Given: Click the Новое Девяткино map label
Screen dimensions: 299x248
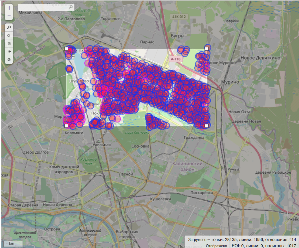Looking at the screenshot, I should click(260, 58).
